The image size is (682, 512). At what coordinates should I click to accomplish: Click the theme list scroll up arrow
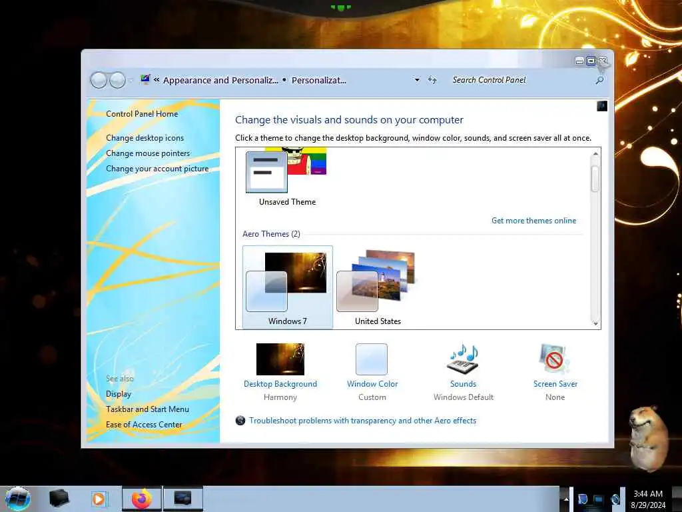(x=595, y=154)
